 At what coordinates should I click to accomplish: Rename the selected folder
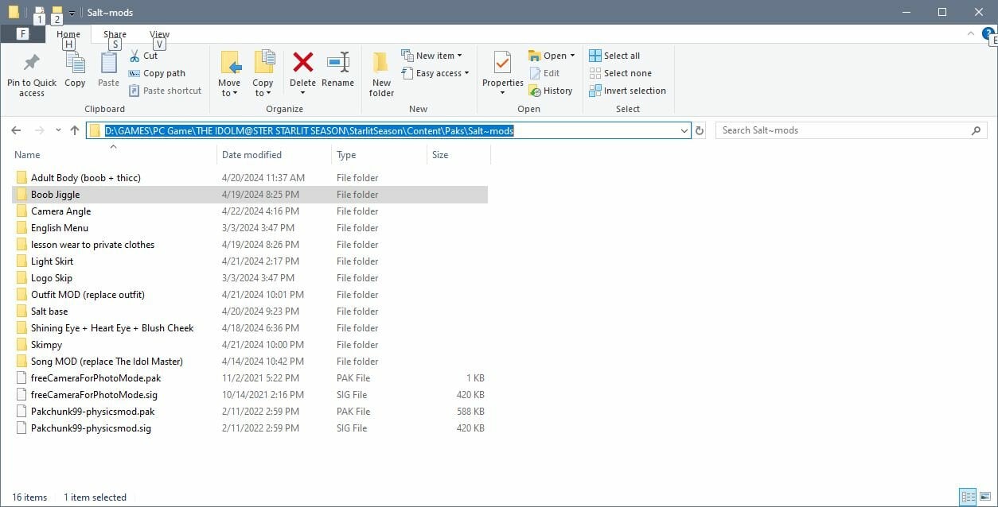coord(337,70)
